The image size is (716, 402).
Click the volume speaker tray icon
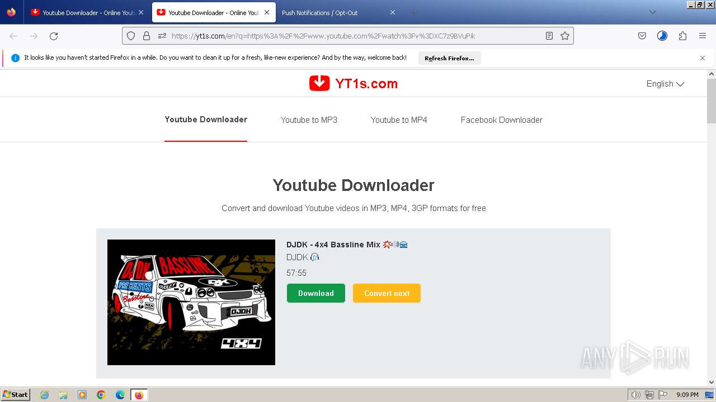pos(635,395)
